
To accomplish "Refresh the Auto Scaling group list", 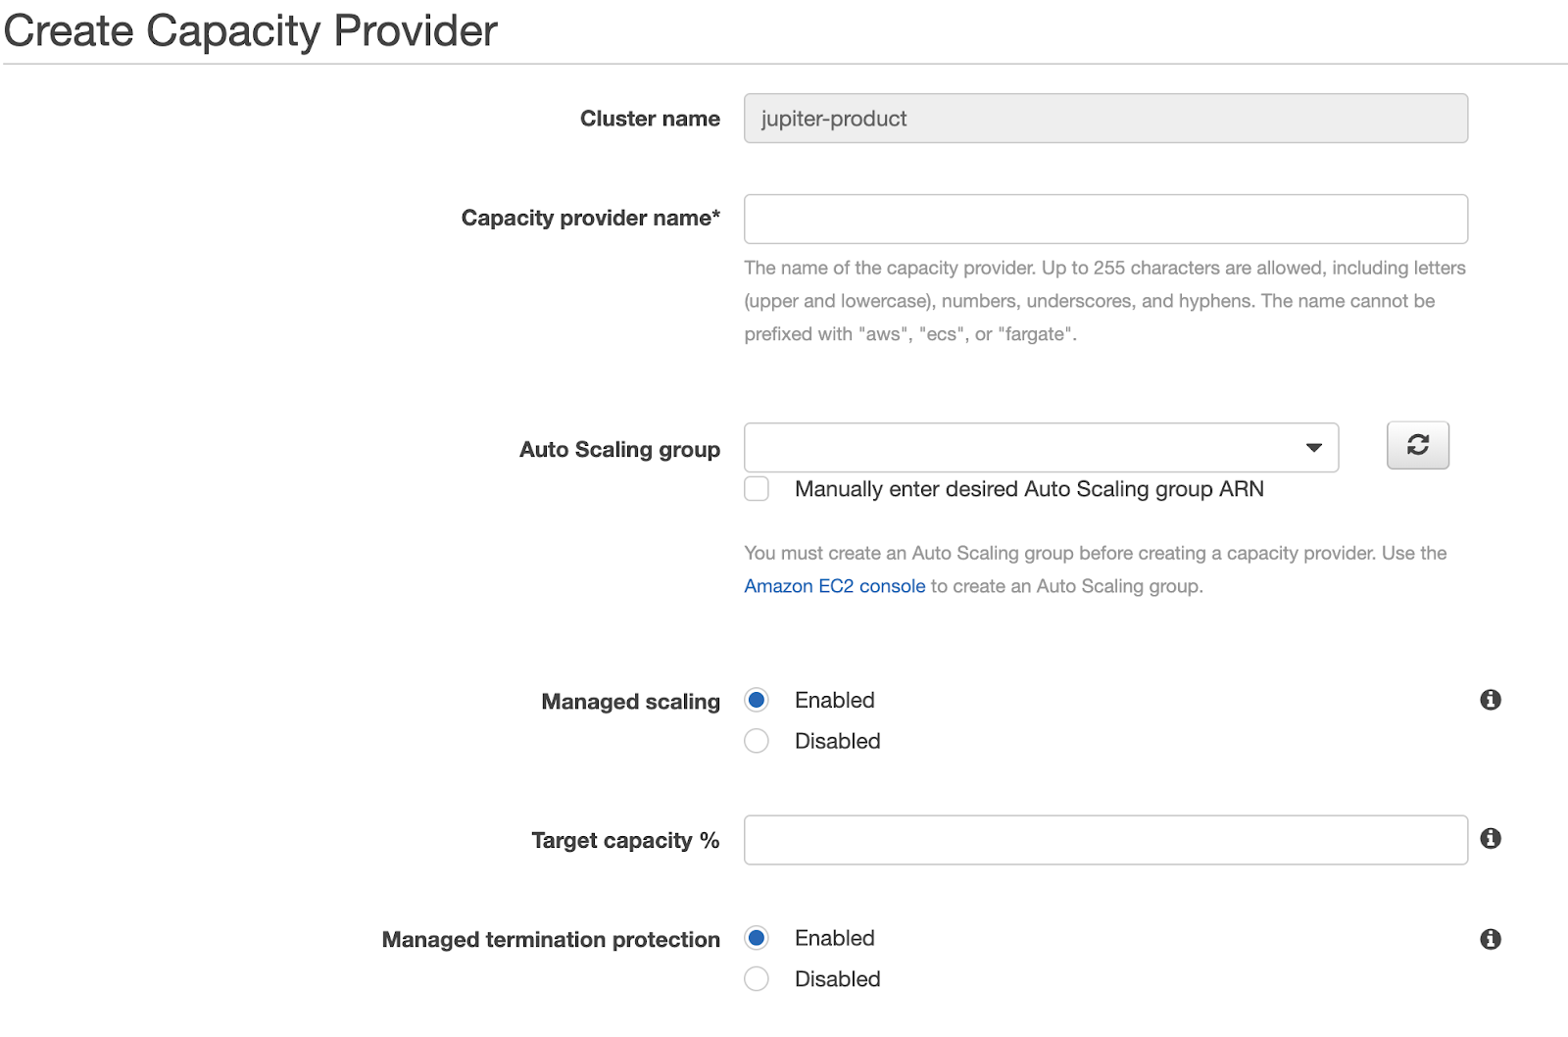I will pos(1417,446).
